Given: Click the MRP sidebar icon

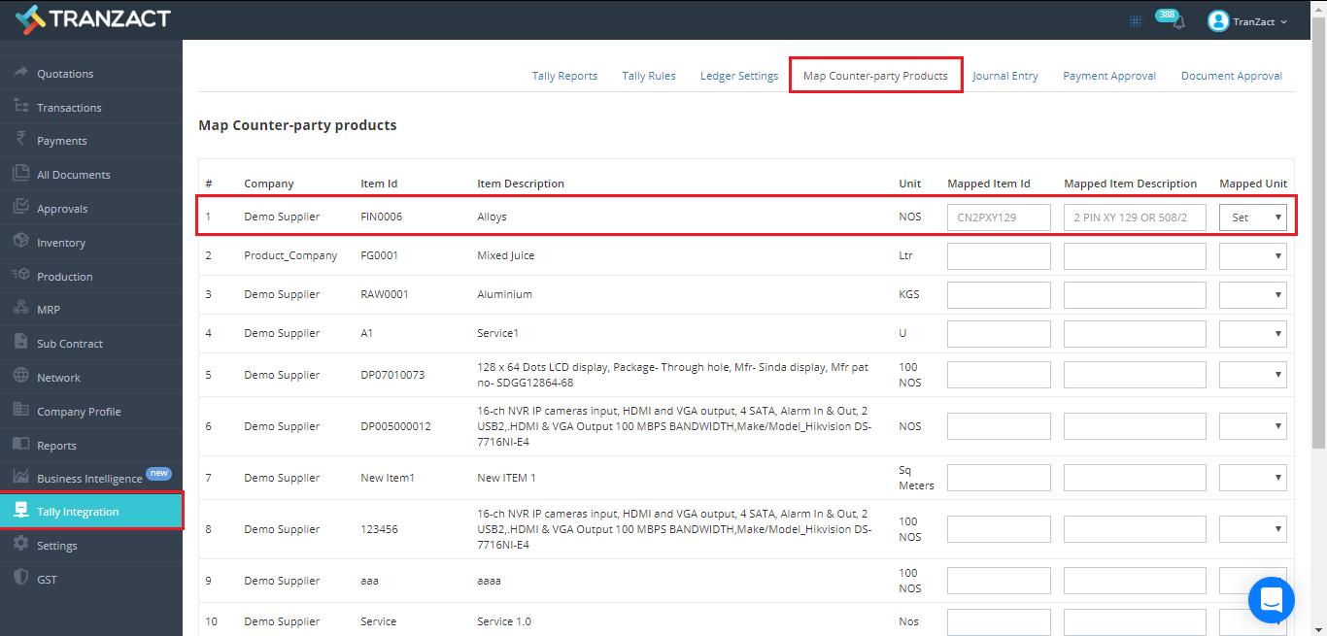Looking at the screenshot, I should coord(20,309).
